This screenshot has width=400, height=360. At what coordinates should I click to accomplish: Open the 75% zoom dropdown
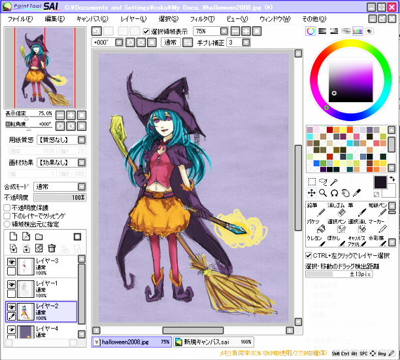(x=224, y=31)
